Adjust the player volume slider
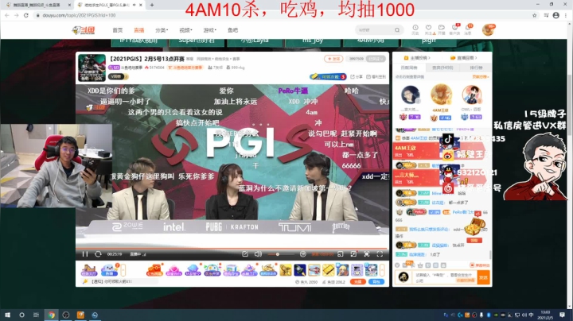This screenshot has height=321, width=573. [281, 254]
